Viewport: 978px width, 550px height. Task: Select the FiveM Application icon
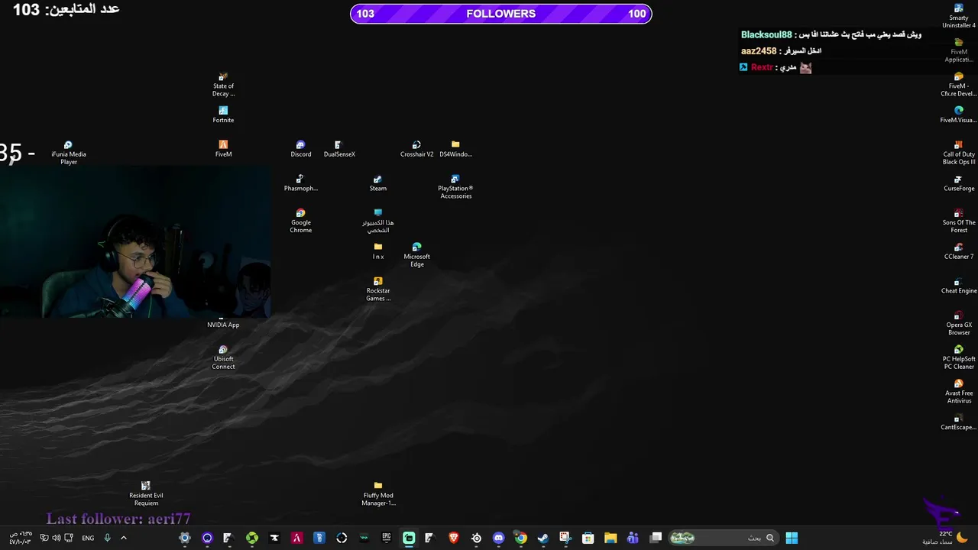click(x=959, y=50)
